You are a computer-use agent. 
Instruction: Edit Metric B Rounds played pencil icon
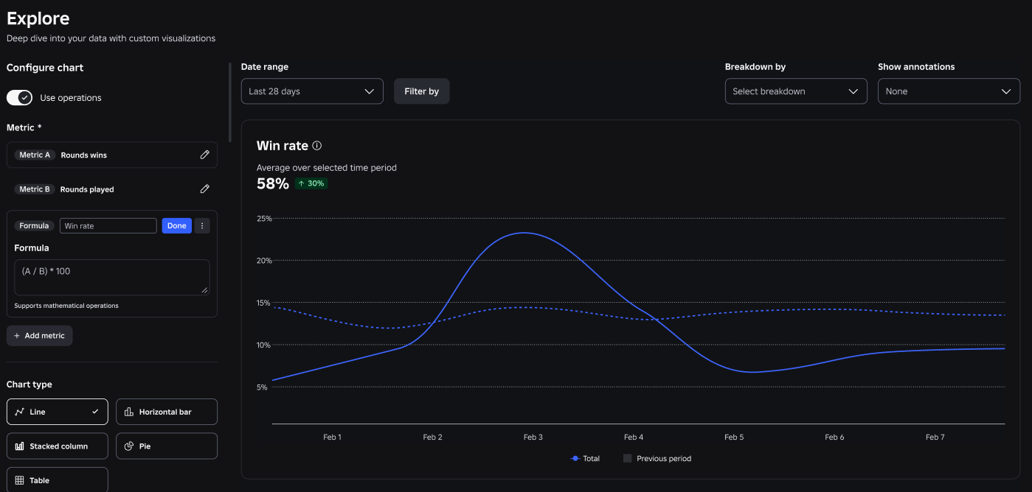205,189
